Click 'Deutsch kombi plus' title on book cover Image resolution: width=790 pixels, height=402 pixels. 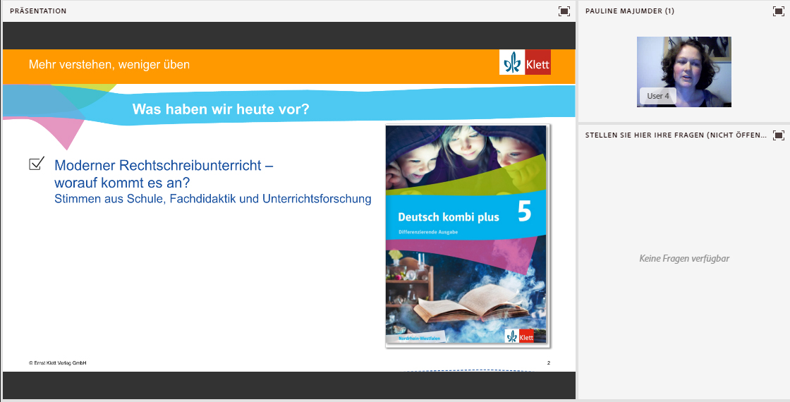pos(449,217)
